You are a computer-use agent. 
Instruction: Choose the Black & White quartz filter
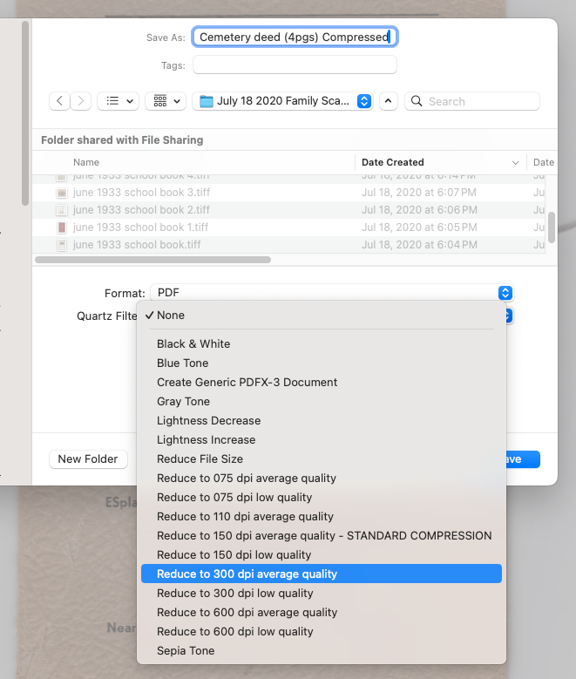click(193, 343)
